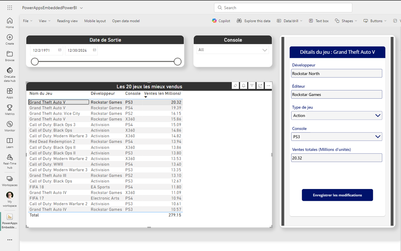This screenshot has width=401, height=251.
Task: Click Enregistrer les modifications button
Action: (x=337, y=195)
